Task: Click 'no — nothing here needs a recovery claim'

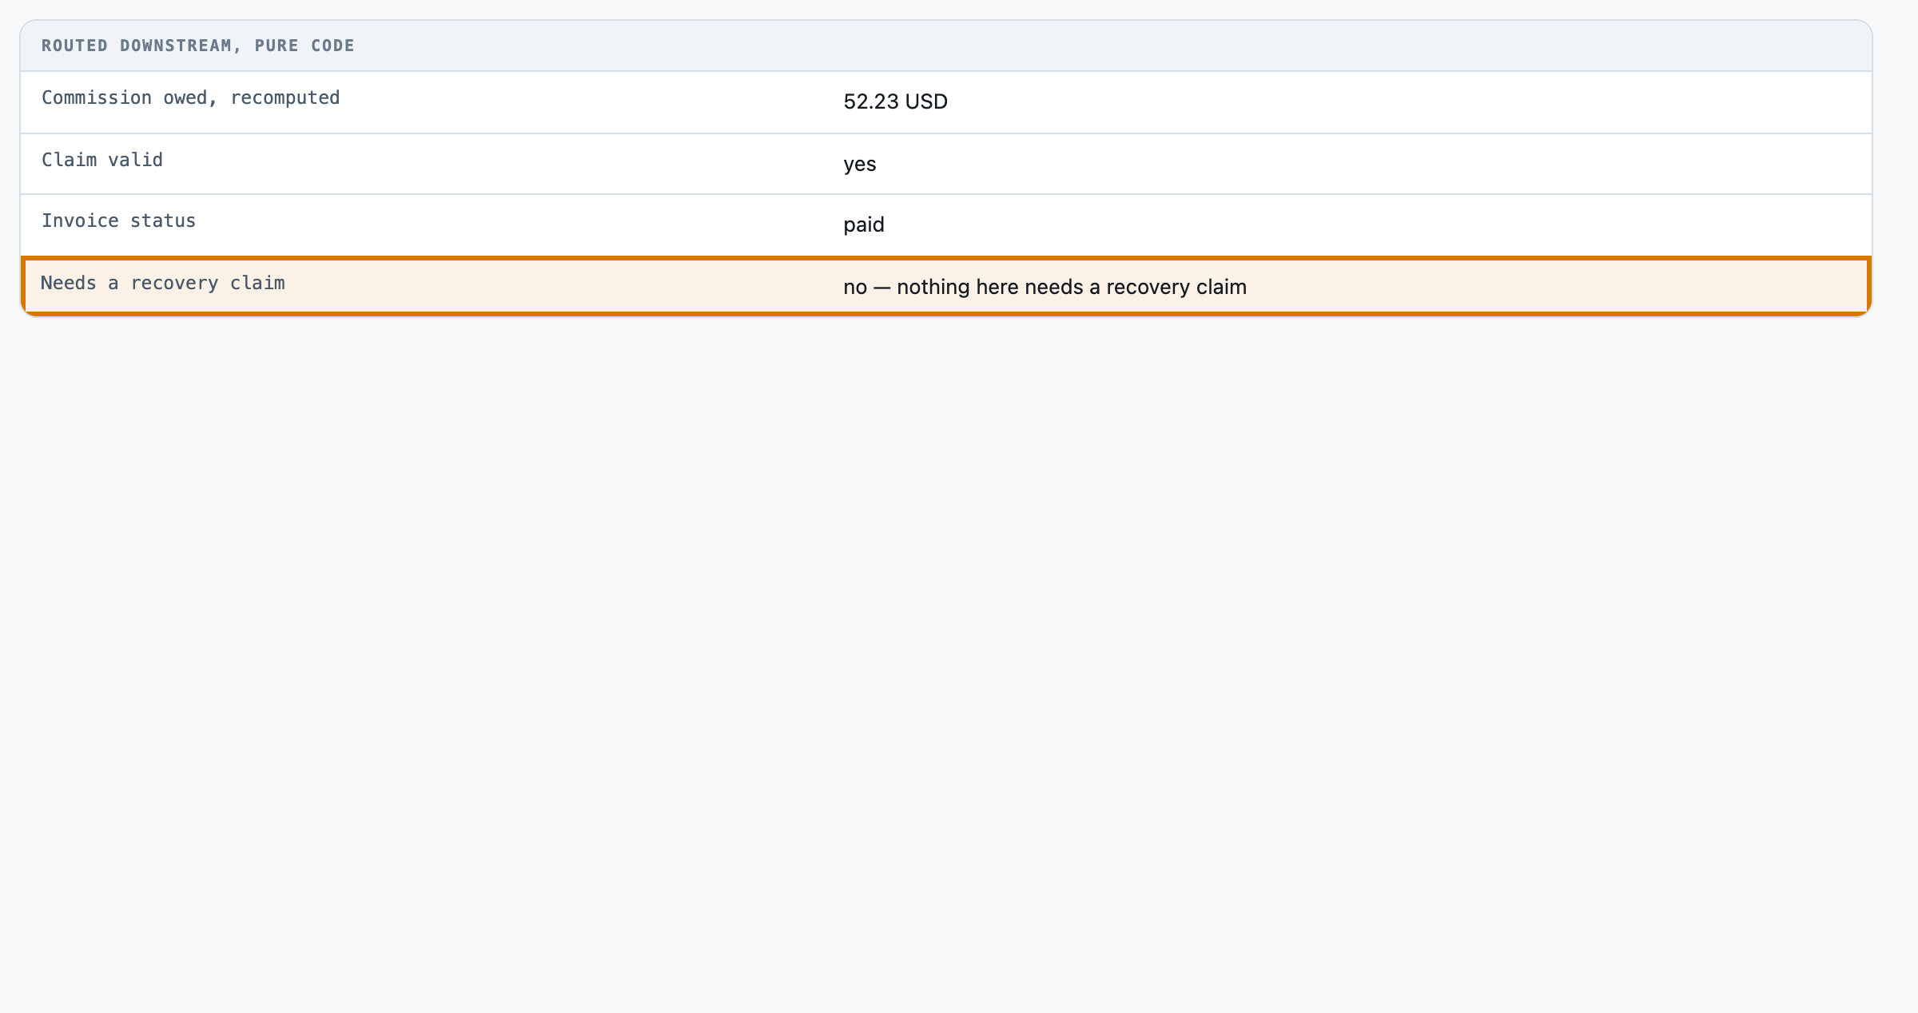Action: coord(1045,287)
